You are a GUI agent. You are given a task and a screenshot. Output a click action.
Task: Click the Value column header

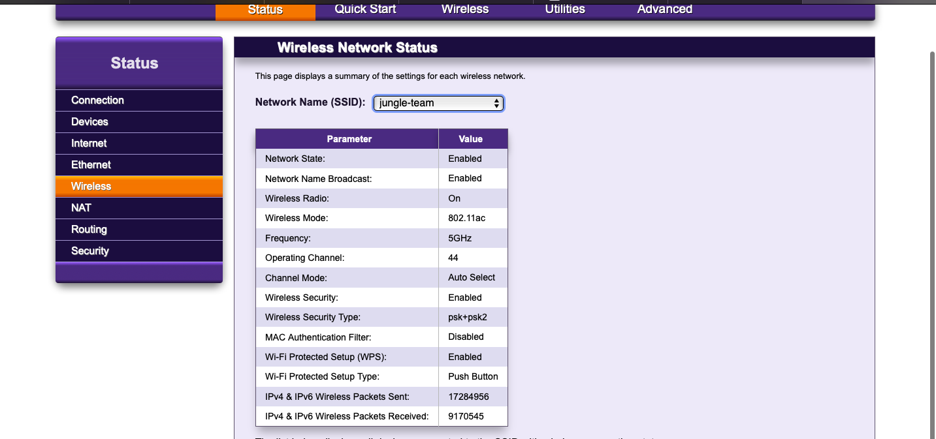click(470, 139)
